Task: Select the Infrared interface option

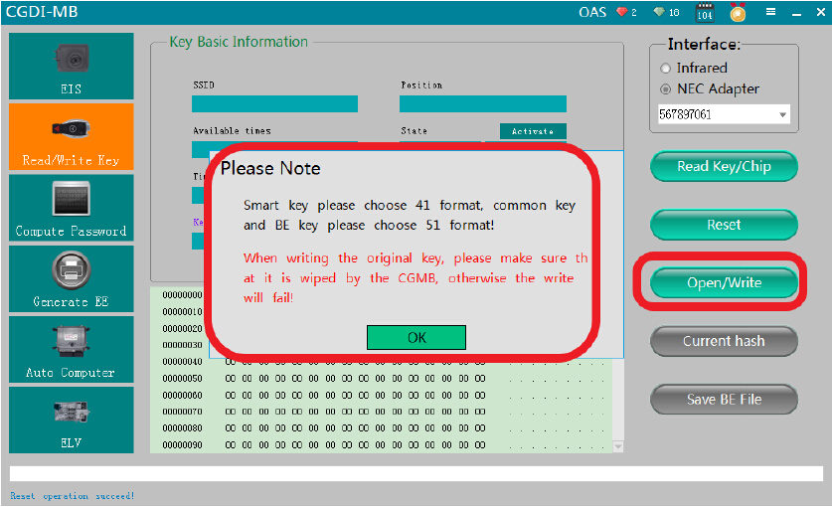Action: (x=665, y=69)
